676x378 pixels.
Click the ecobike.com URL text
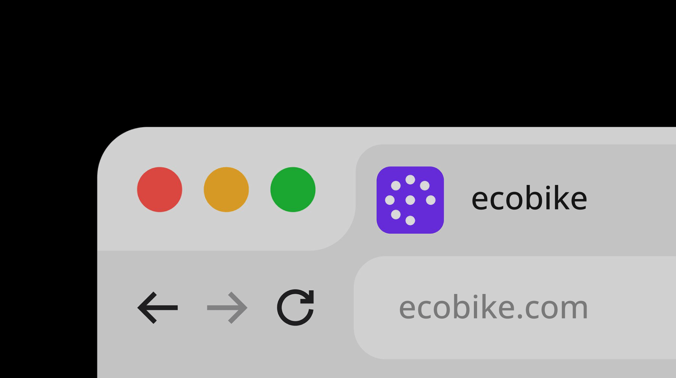(493, 307)
